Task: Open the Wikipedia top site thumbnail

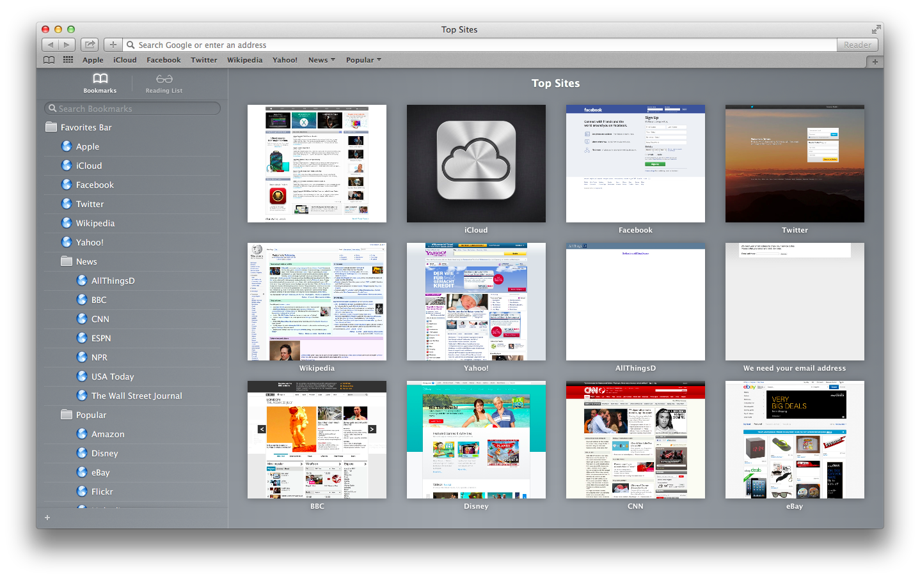Action: click(317, 302)
